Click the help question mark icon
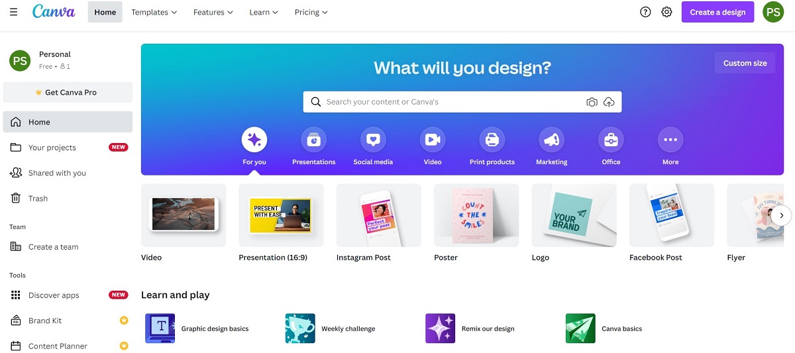This screenshot has height=353, width=795. pyautogui.click(x=645, y=12)
